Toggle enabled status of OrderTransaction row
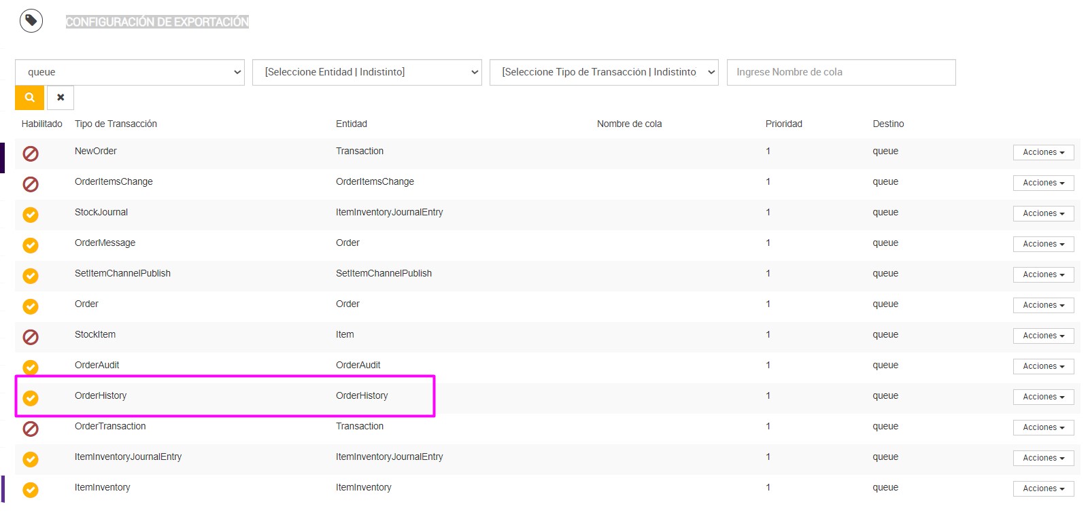 [31, 429]
